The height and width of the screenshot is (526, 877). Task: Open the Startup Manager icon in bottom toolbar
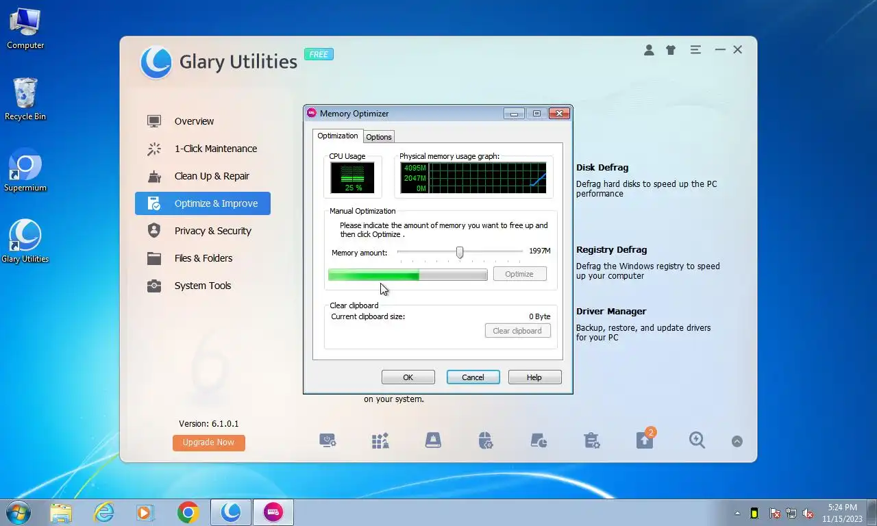[x=328, y=440]
